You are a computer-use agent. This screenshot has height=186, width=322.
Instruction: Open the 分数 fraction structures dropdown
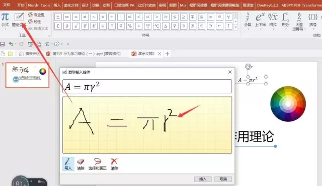[x=248, y=21]
